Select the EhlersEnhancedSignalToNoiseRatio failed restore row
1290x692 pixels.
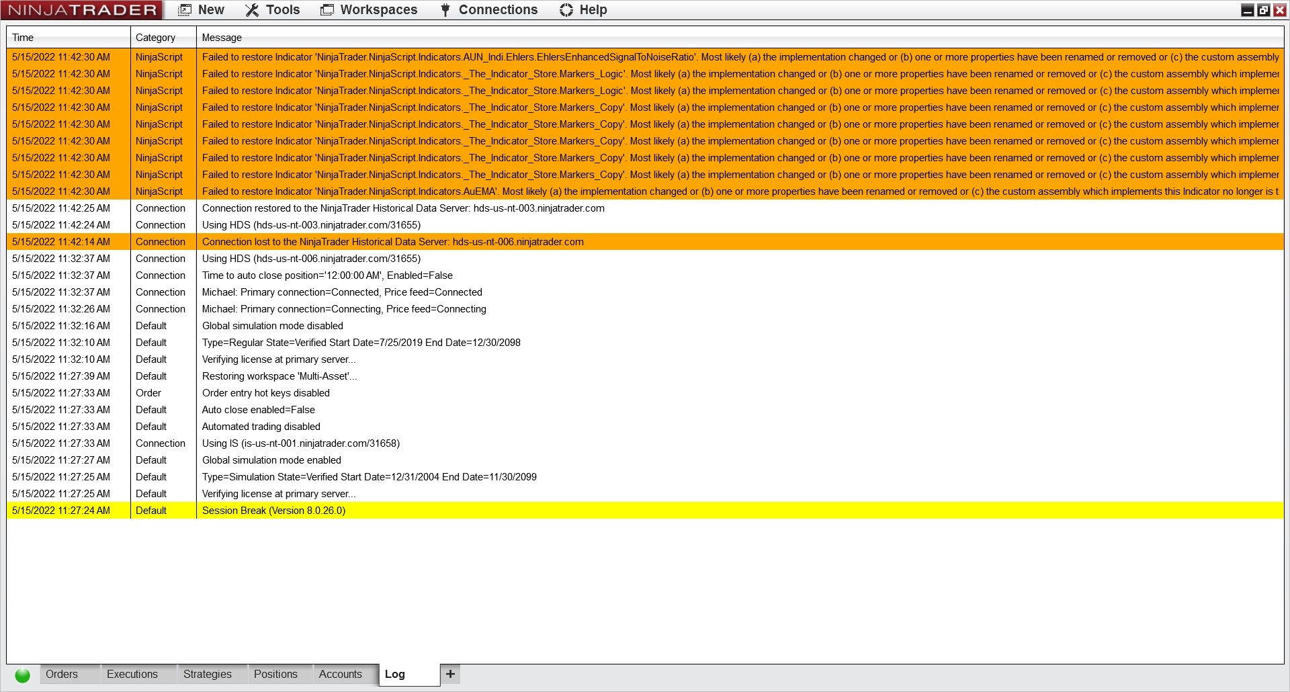tap(645, 57)
